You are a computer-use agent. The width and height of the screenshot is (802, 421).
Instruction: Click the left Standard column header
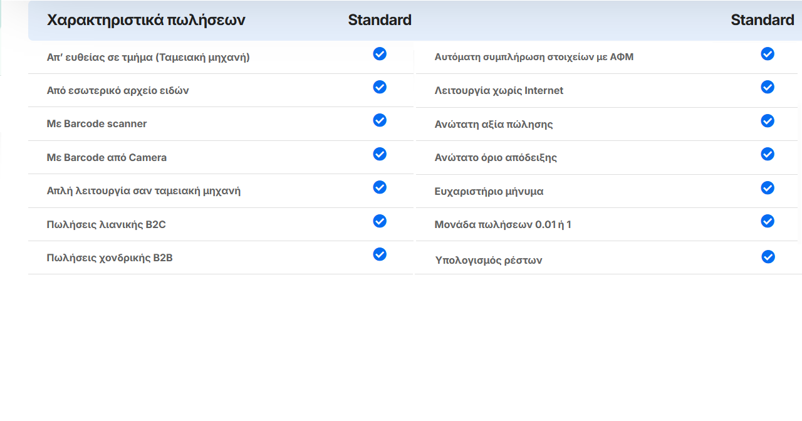(380, 20)
